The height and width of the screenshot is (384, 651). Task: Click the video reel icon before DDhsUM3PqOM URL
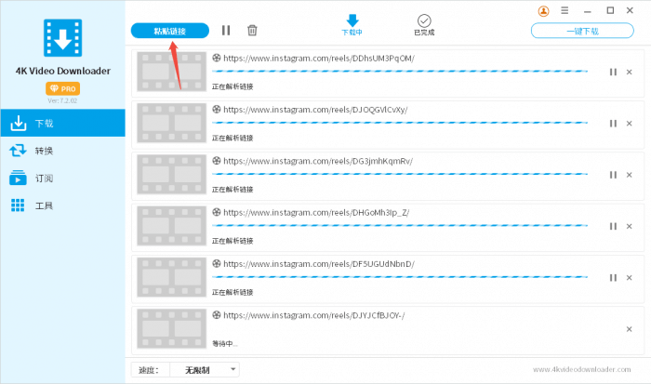[x=217, y=58]
